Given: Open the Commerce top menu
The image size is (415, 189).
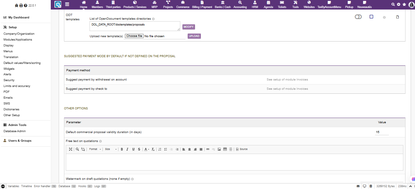Looking at the screenshot, I should 183,5.
